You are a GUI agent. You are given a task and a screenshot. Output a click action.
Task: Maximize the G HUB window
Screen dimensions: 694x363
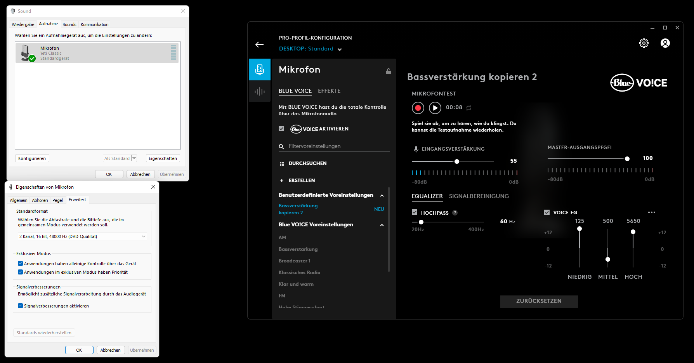[x=665, y=28]
